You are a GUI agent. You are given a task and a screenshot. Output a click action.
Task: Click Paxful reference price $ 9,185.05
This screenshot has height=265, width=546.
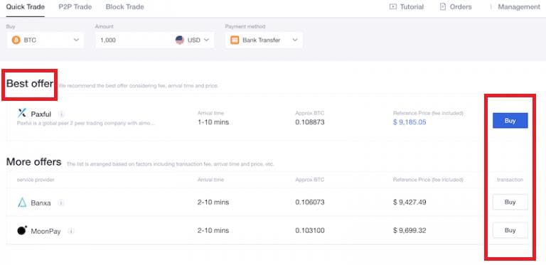click(409, 122)
